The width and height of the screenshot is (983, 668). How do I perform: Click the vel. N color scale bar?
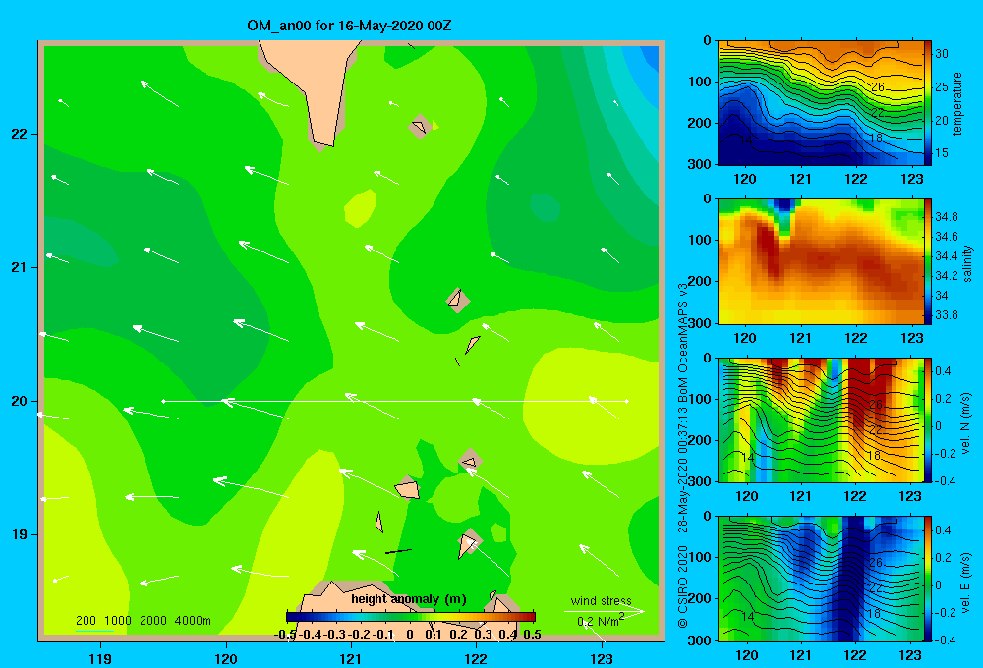click(928, 419)
